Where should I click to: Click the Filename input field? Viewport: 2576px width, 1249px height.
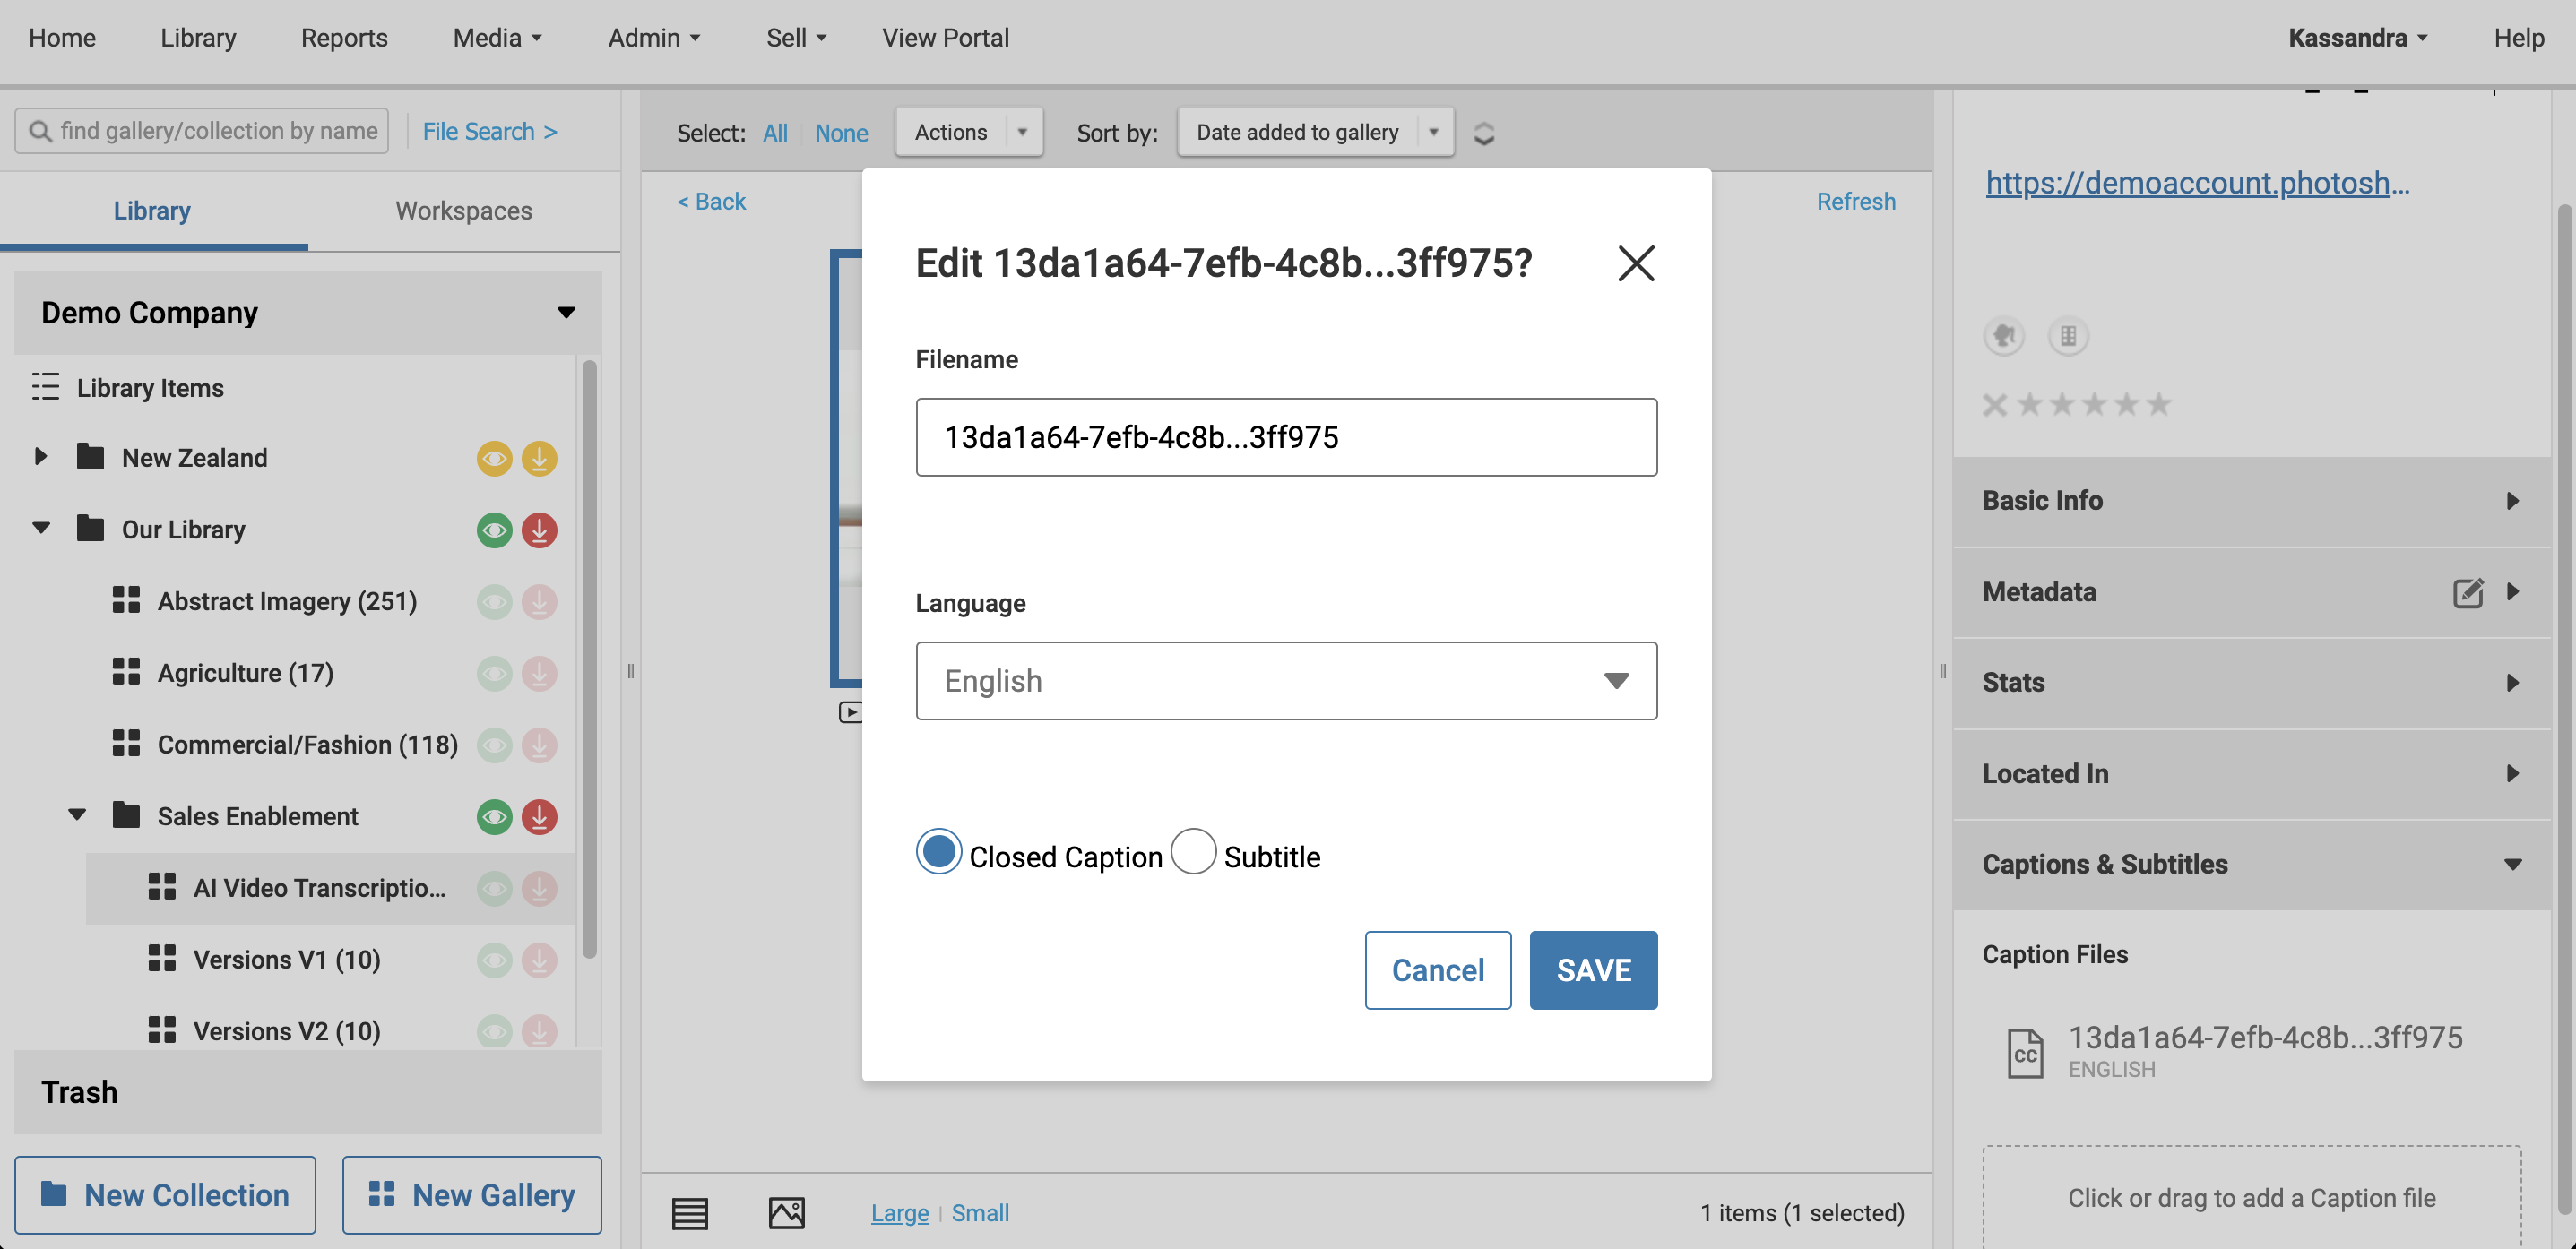(1286, 437)
